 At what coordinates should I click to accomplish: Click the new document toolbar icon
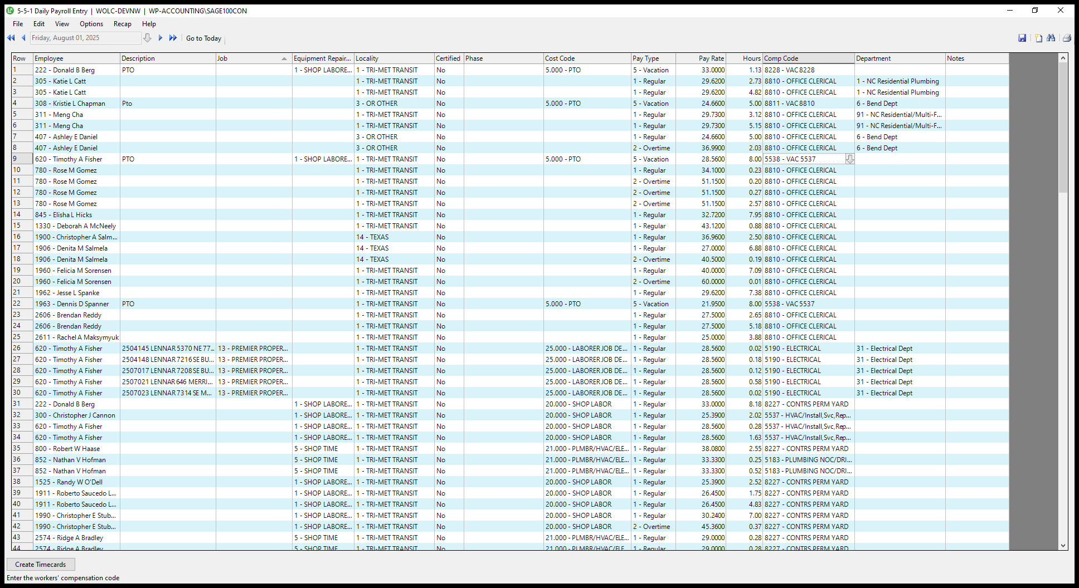(1038, 38)
